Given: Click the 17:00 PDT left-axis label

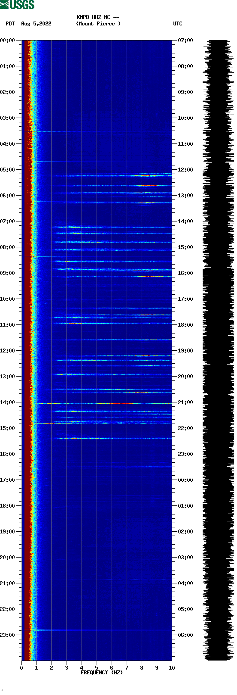Looking at the screenshot, I should 7,480.
